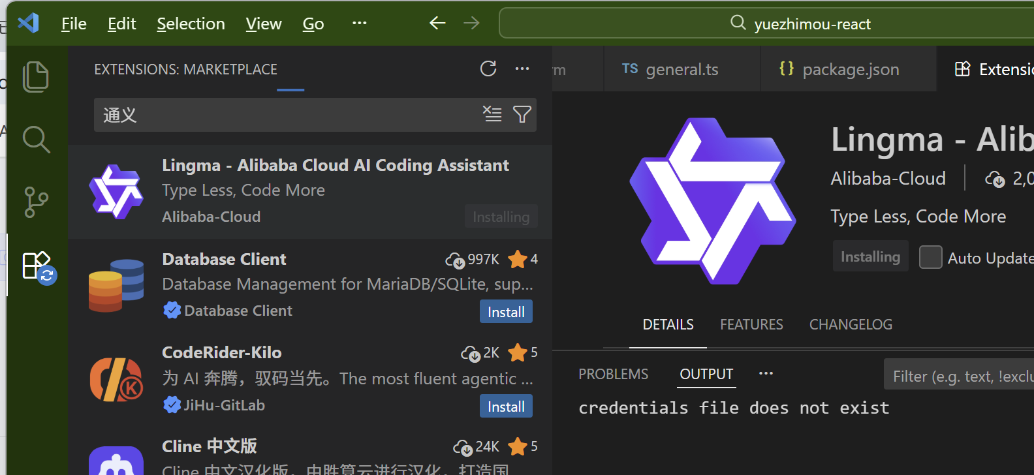This screenshot has height=475, width=1034.
Task: Open Alibaba-Cloud publisher link in details
Action: [x=888, y=178]
